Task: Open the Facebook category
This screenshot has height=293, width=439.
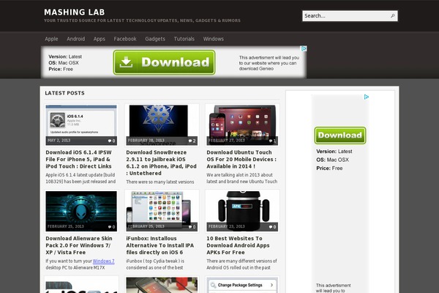Action: click(x=125, y=39)
